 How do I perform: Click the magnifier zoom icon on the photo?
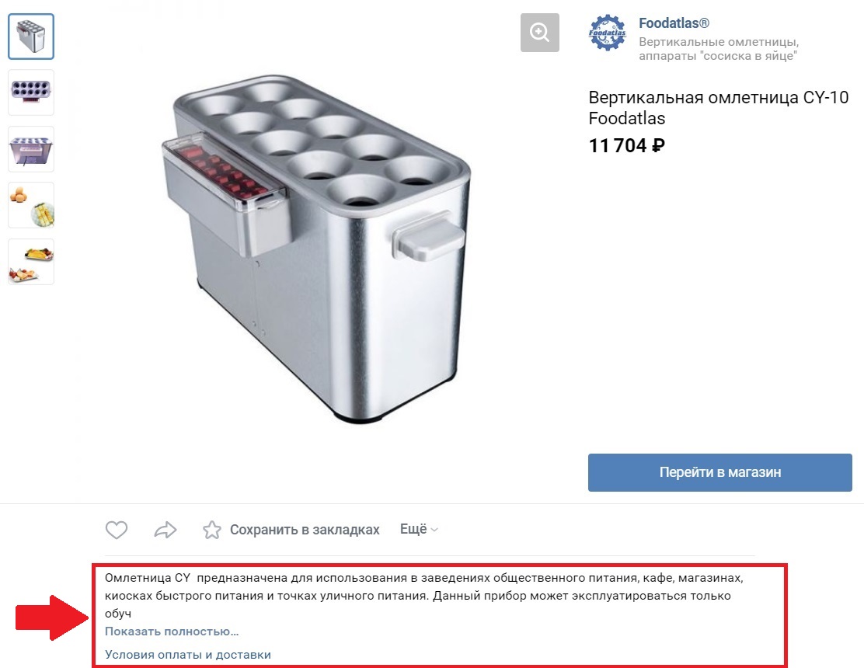click(539, 33)
